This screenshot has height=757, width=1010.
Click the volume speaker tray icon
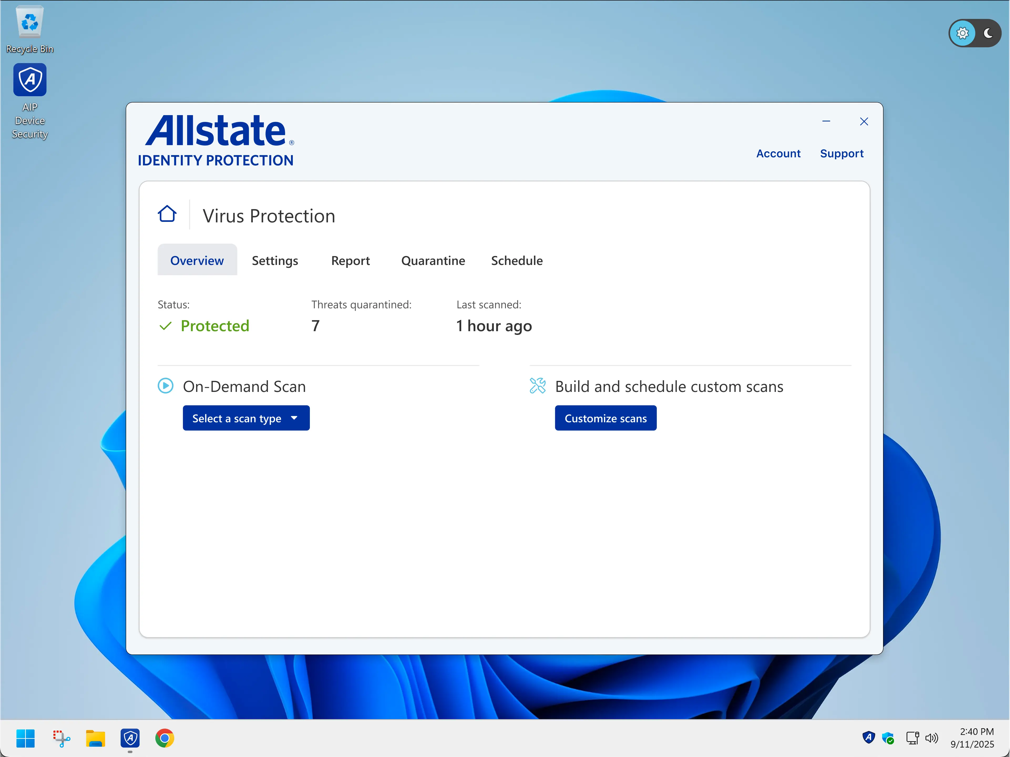tap(931, 738)
